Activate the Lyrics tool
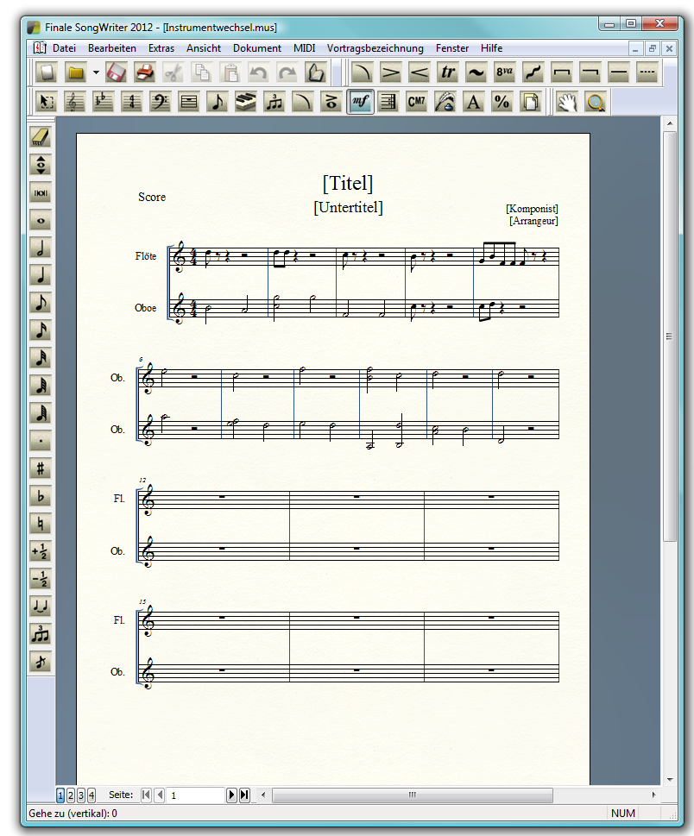Image resolution: width=694 pixels, height=836 pixels. 445,101
